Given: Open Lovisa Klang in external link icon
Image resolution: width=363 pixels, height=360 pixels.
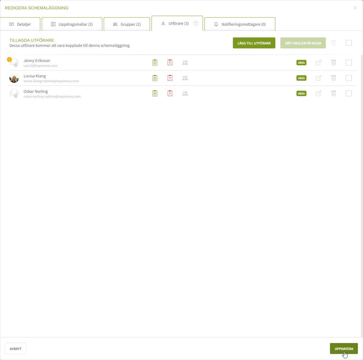Looking at the screenshot, I should 319,78.
